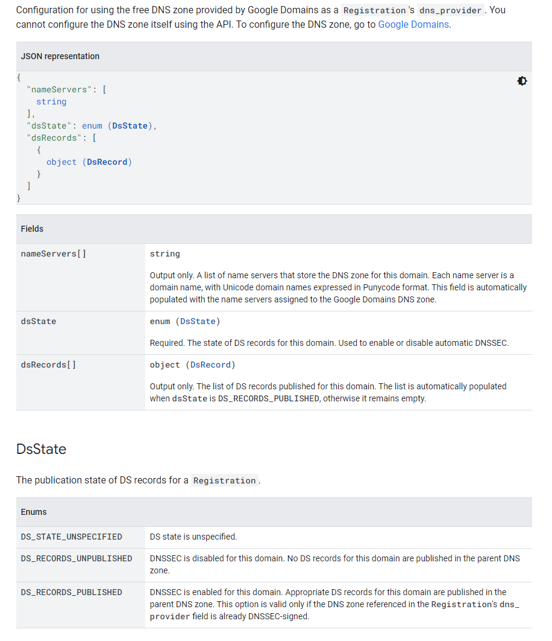552x641 pixels.
Task: Click the "DS state is unspecified." description
Action: tap(193, 537)
